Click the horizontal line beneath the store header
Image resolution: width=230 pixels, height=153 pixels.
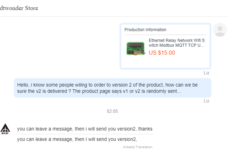114,16
